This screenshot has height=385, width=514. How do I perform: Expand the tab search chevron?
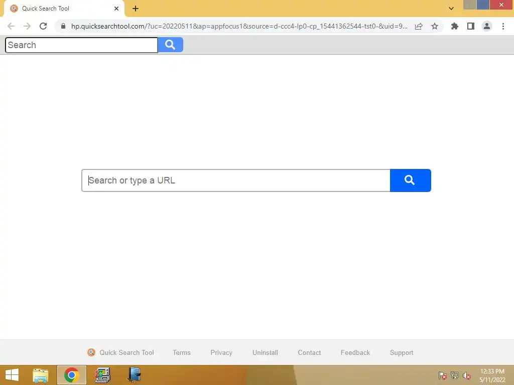pyautogui.click(x=451, y=9)
